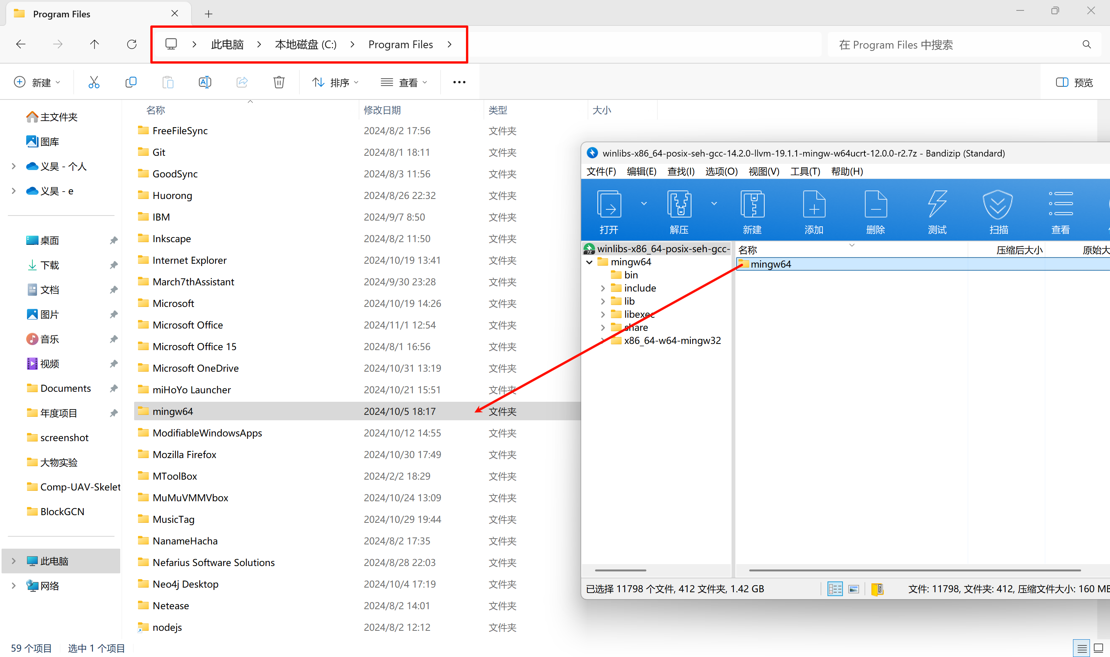Click the 本地磁盘 (C:) breadcrumb

306,44
